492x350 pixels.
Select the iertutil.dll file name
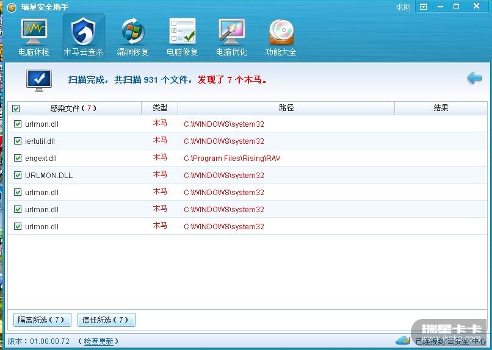(x=40, y=141)
